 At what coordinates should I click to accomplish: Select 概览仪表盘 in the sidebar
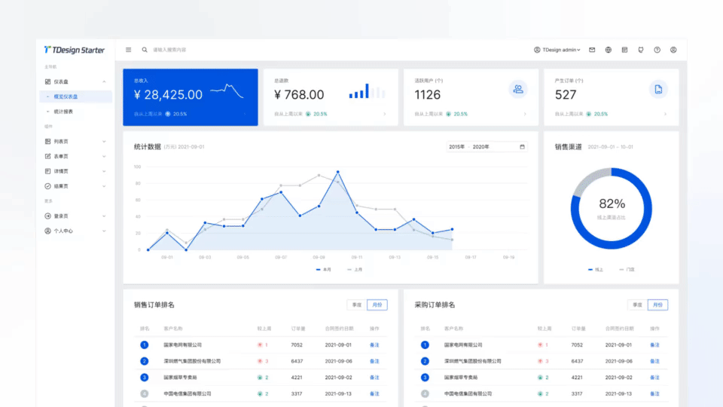pyautogui.click(x=75, y=96)
